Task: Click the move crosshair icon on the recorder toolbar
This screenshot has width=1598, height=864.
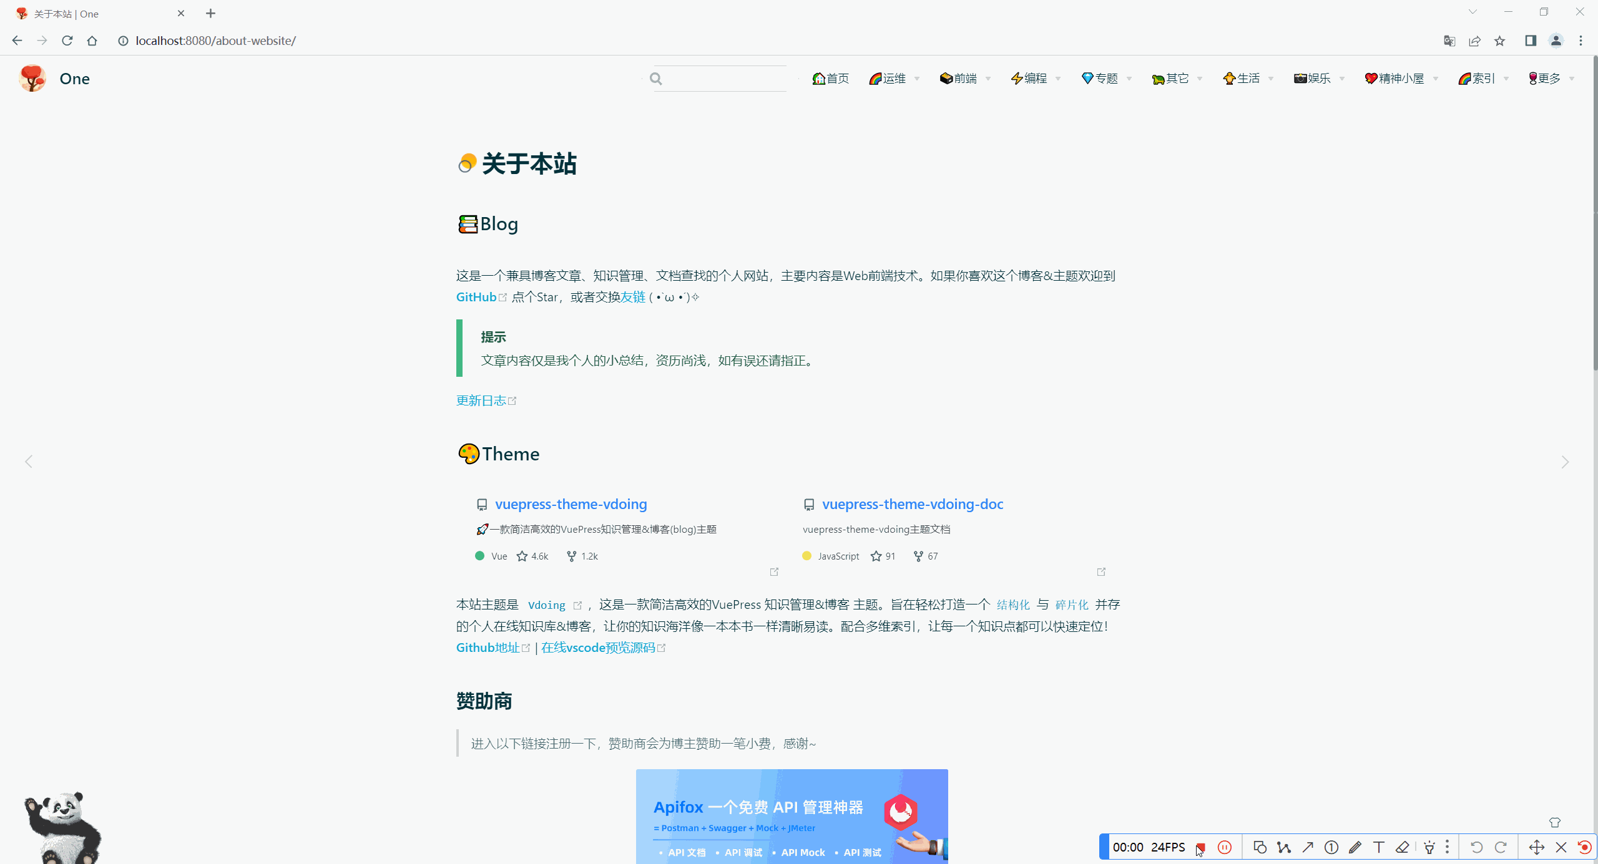Action: pos(1537,847)
